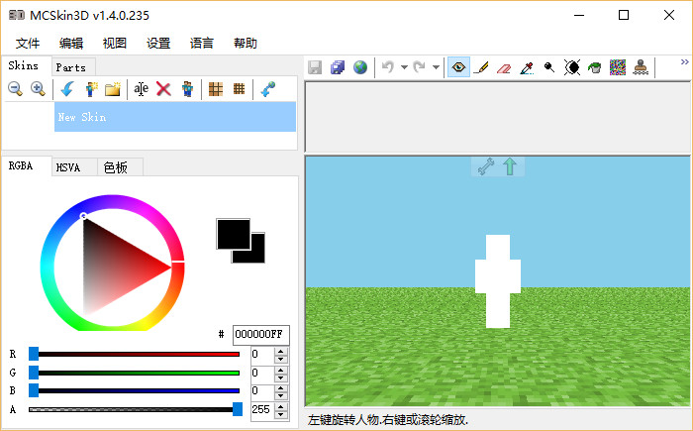Click the viewport wrench settings icon
Image resolution: width=693 pixels, height=431 pixels.
(486, 166)
